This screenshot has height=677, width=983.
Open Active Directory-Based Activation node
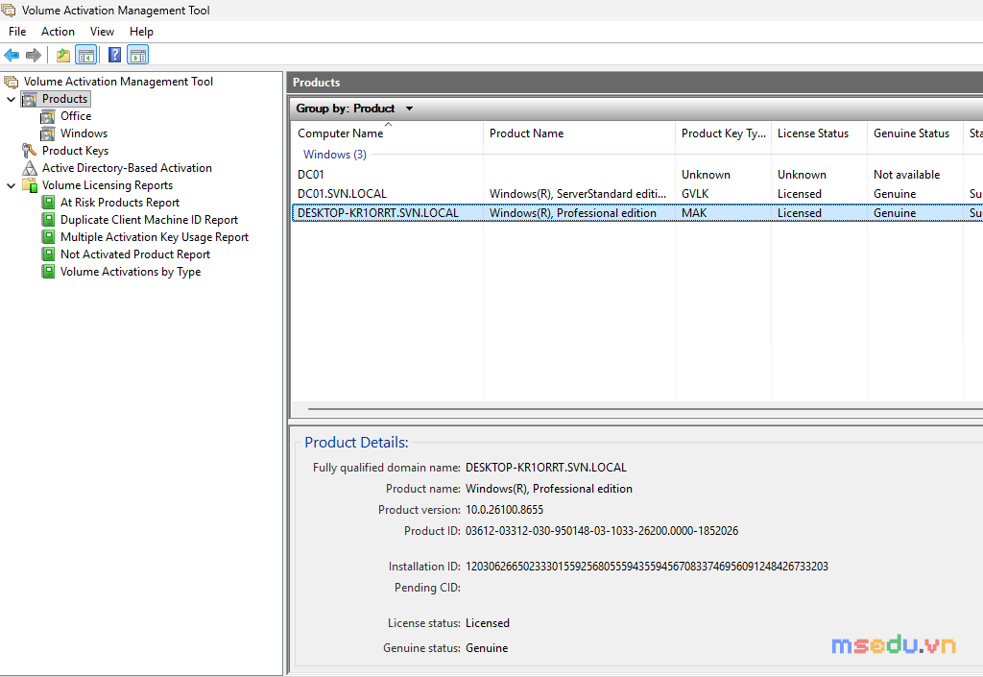coord(127,168)
